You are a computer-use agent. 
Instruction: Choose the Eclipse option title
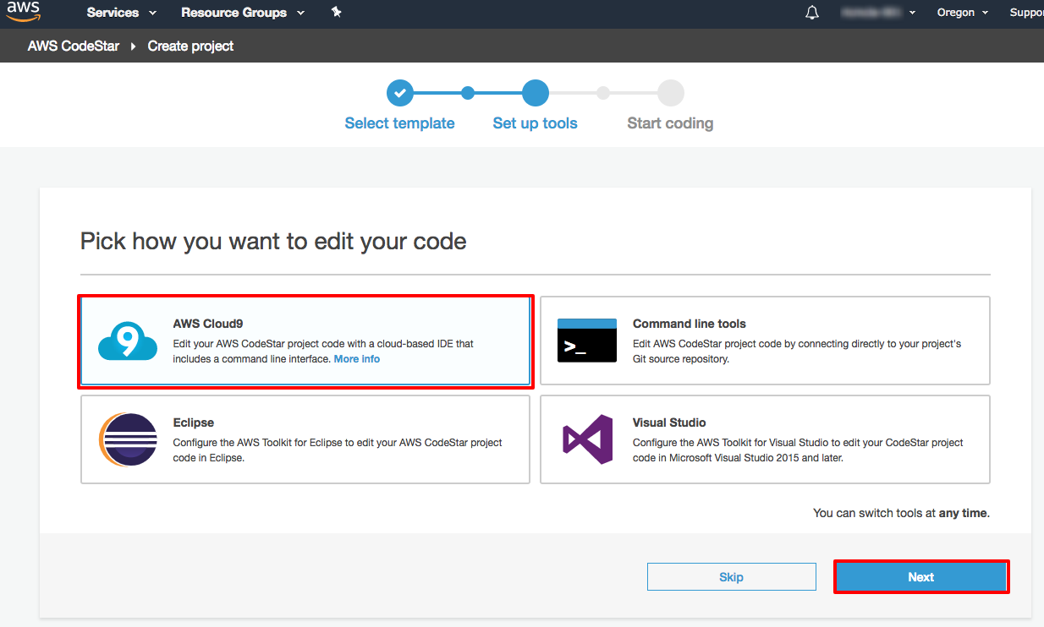coord(194,423)
